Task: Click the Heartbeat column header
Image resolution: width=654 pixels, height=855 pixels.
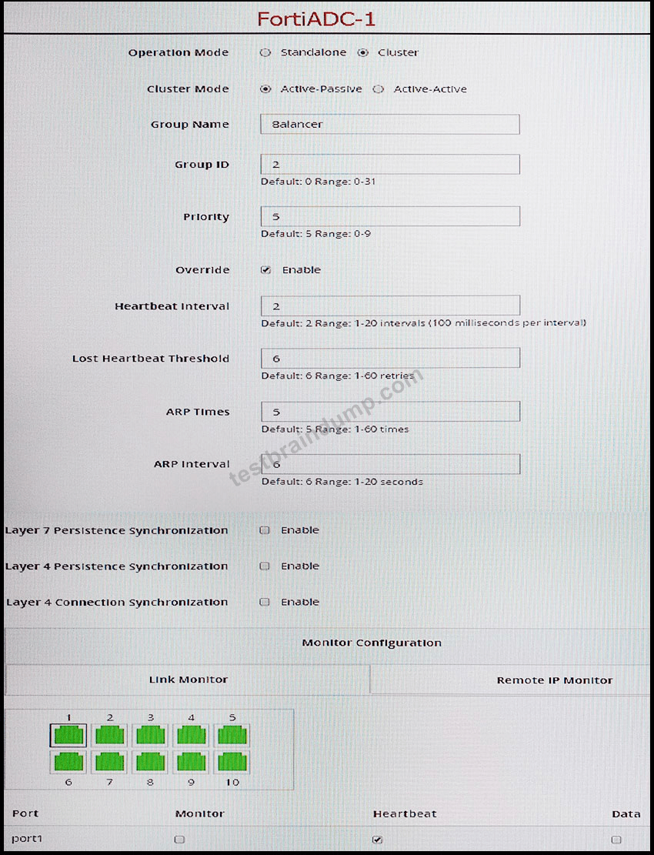Action: [x=405, y=813]
